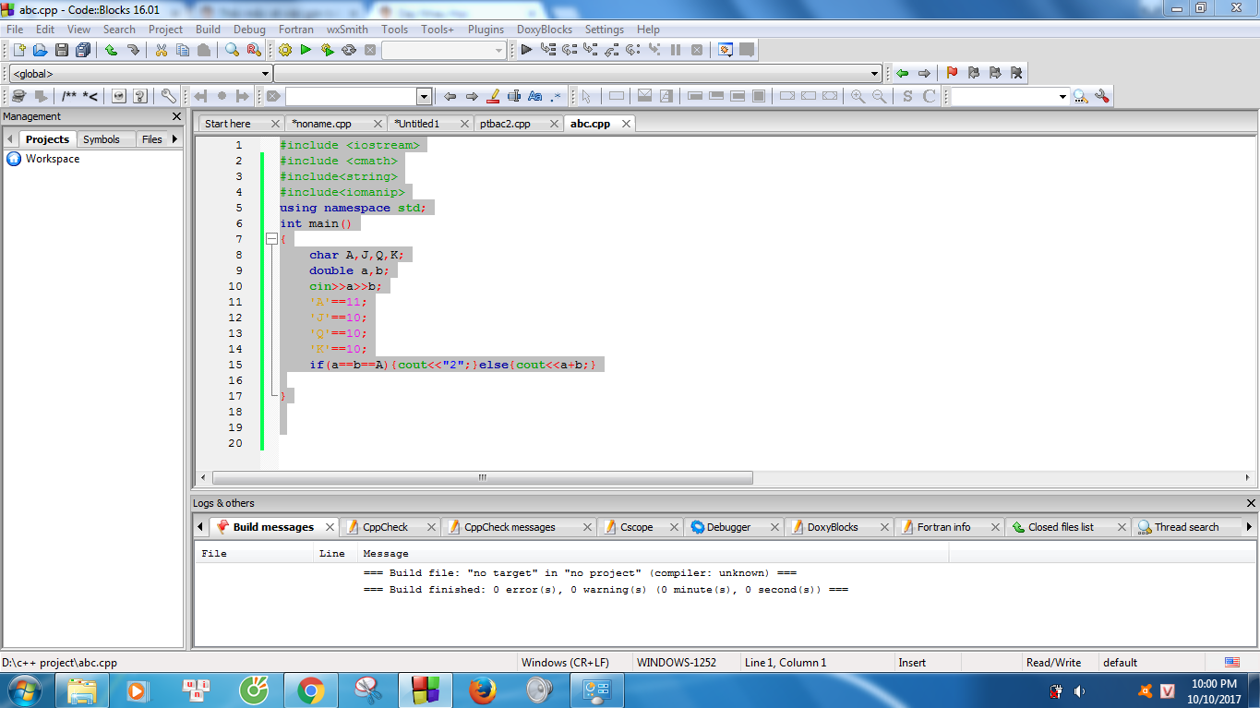Click the Windows Start button

(24, 690)
